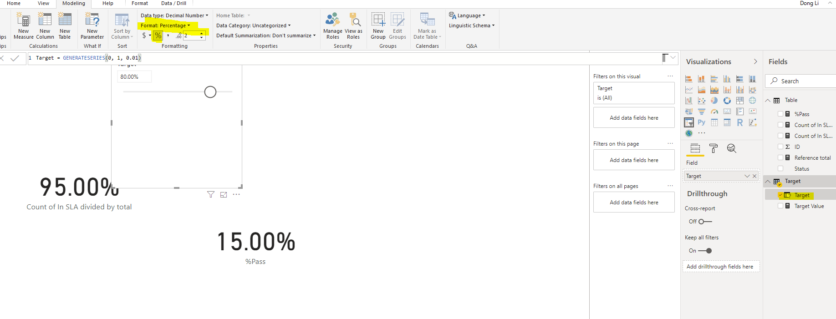The height and width of the screenshot is (319, 836).
Task: Open Default Summarization dropdown
Action: click(x=266, y=35)
